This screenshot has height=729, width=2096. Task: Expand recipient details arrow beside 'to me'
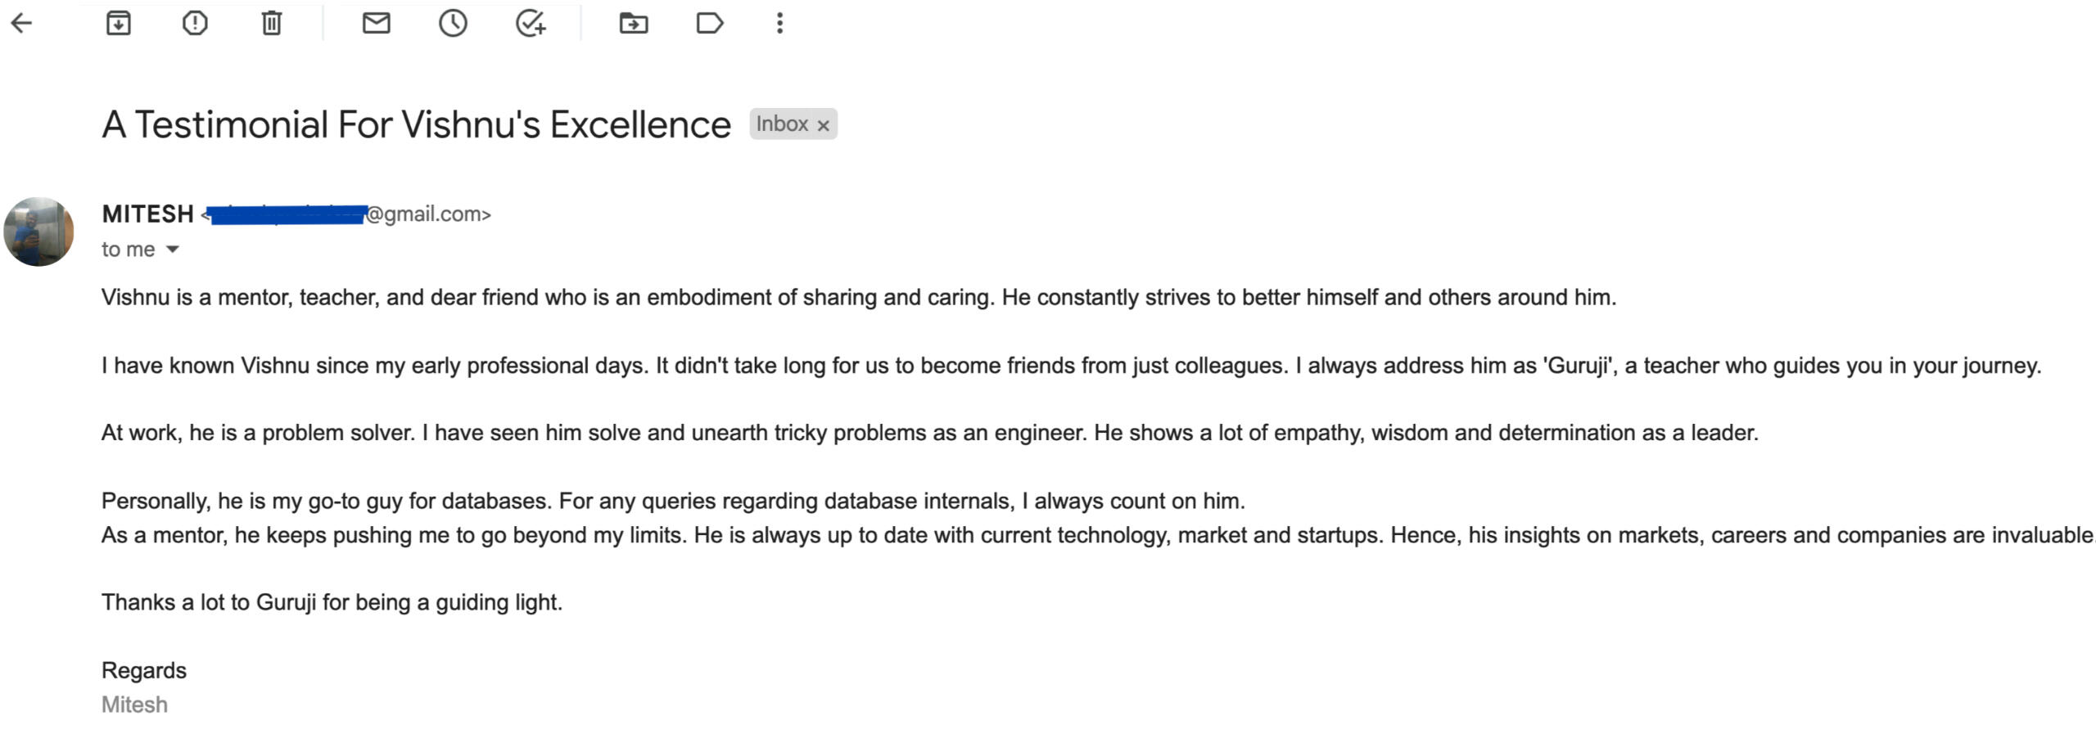click(x=172, y=250)
